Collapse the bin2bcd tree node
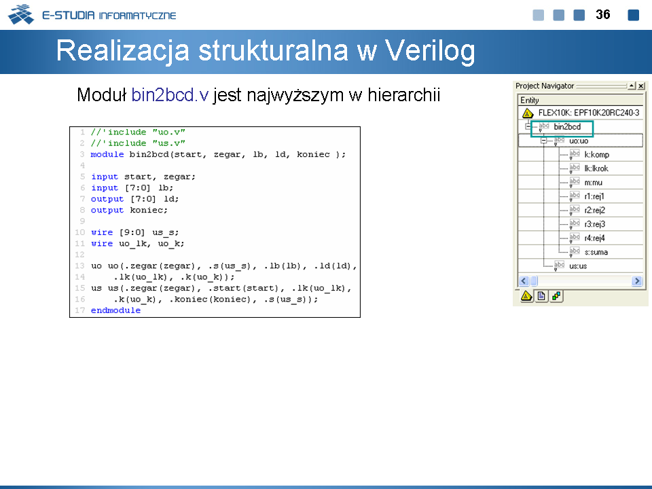This screenshot has height=489, width=652. coord(528,127)
